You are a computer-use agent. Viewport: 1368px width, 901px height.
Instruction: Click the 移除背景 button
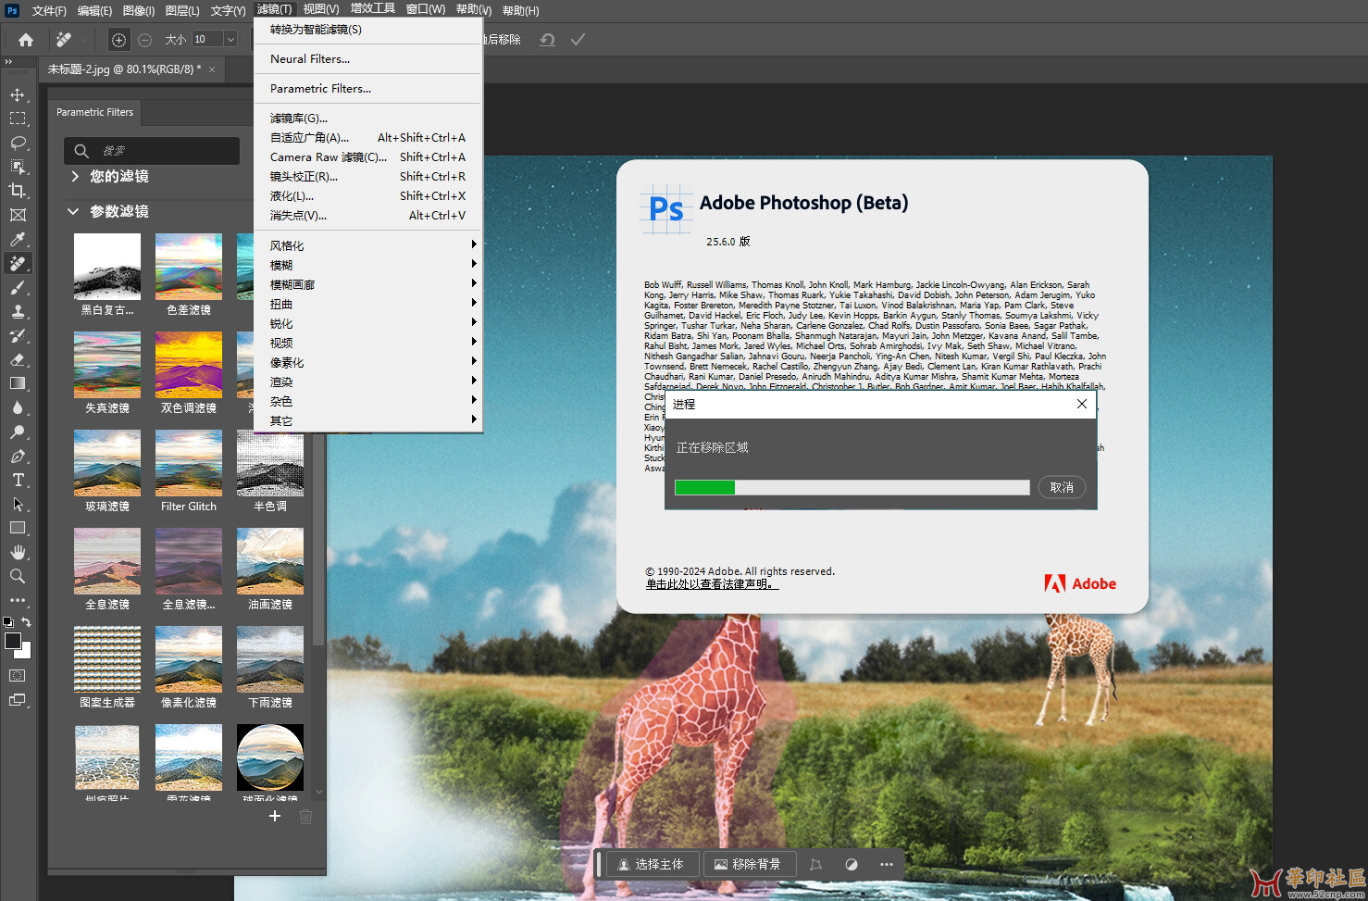click(x=746, y=864)
